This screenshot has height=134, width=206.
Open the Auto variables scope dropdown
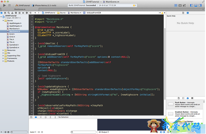pyautogui.click(x=33, y=132)
